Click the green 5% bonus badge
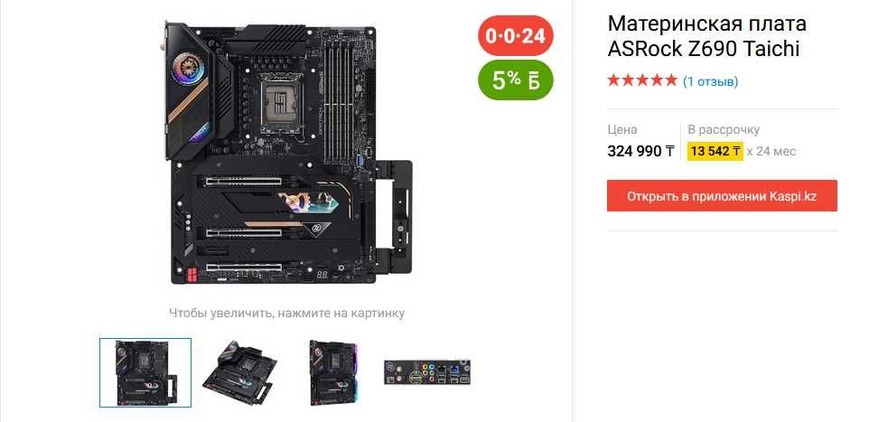The image size is (869, 422). 516,80
